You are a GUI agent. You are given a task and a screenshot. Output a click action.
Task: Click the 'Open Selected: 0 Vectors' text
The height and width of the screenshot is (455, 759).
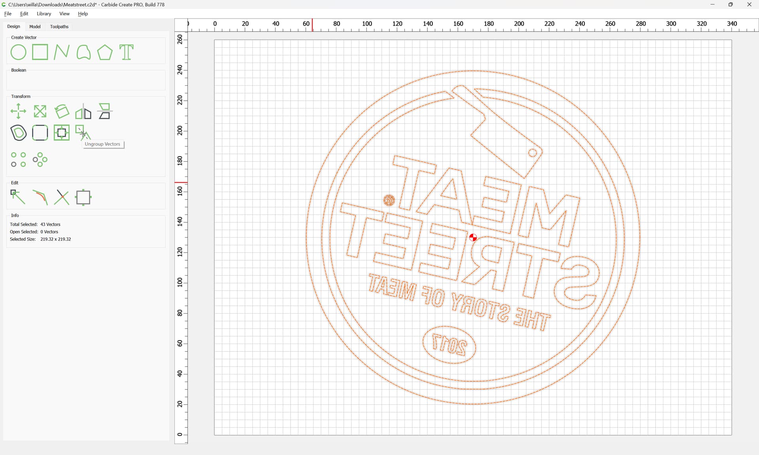(34, 232)
